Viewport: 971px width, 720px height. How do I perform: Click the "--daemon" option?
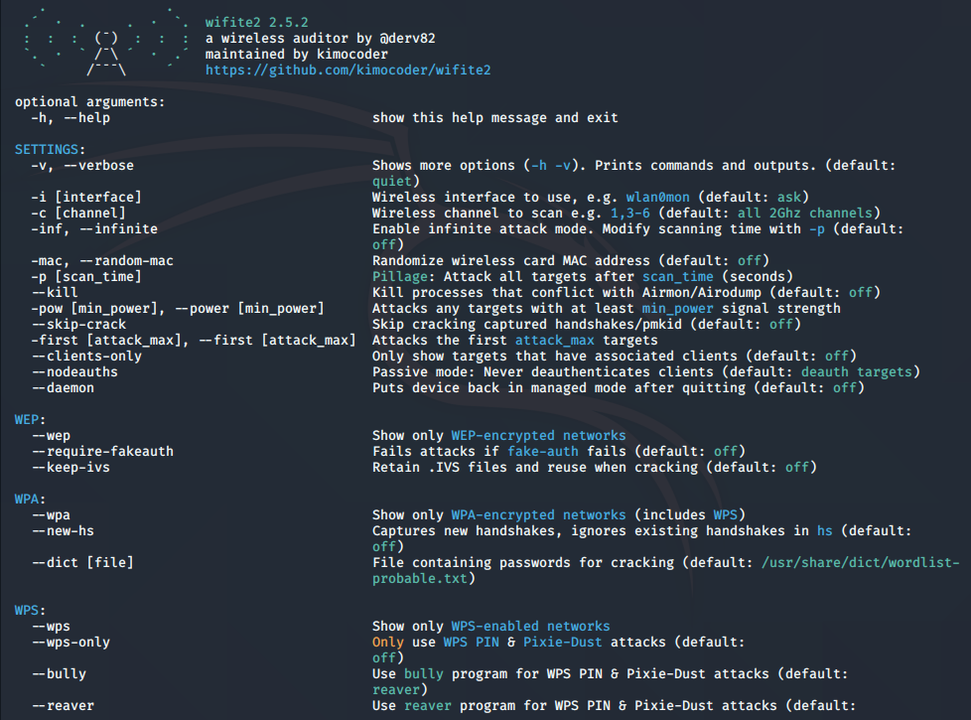point(63,388)
